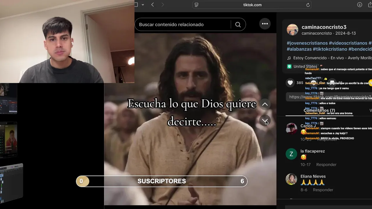Click the green location pin icon
372x209 pixels.
(x=289, y=66)
